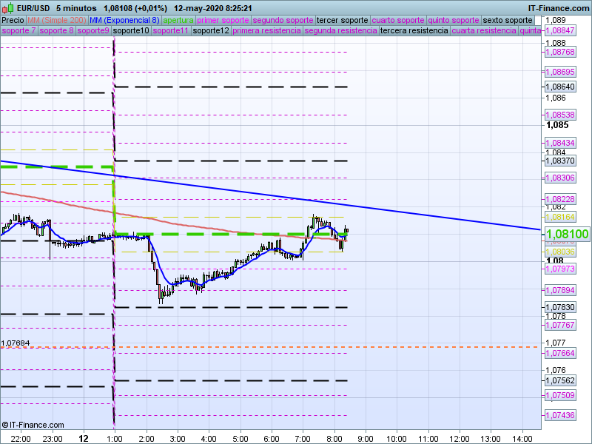
Task: Select the primer soporte indicator label
Action: click(223, 20)
